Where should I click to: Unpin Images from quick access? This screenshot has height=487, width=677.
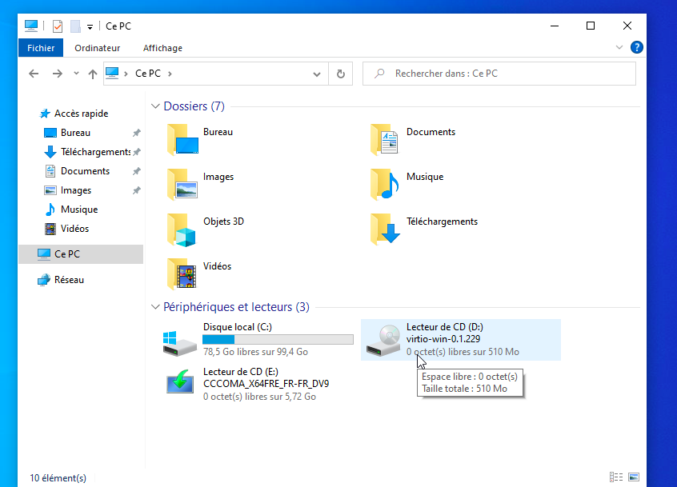click(x=136, y=190)
